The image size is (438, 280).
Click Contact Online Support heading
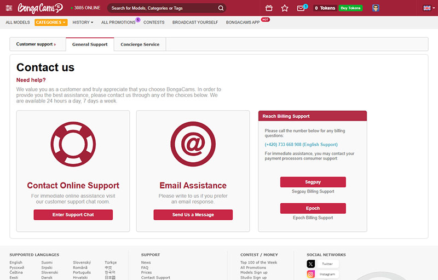click(73, 186)
